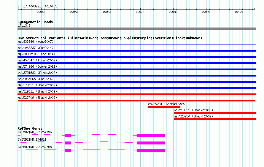This screenshot has height=167, width=264.
Task: Click the blue bar for esv2751682
Action: click(x=136, y=76)
